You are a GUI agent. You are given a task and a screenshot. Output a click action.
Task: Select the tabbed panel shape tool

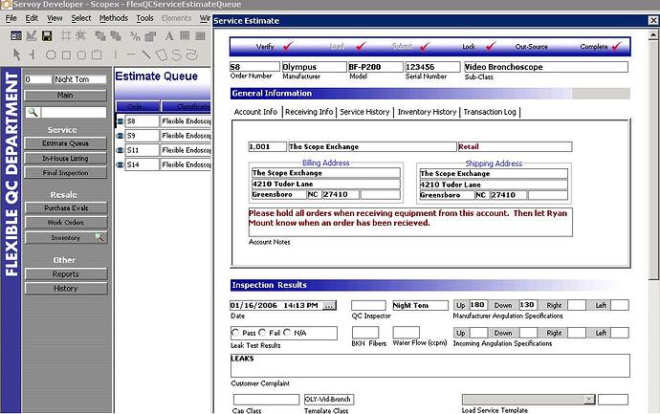97,54
